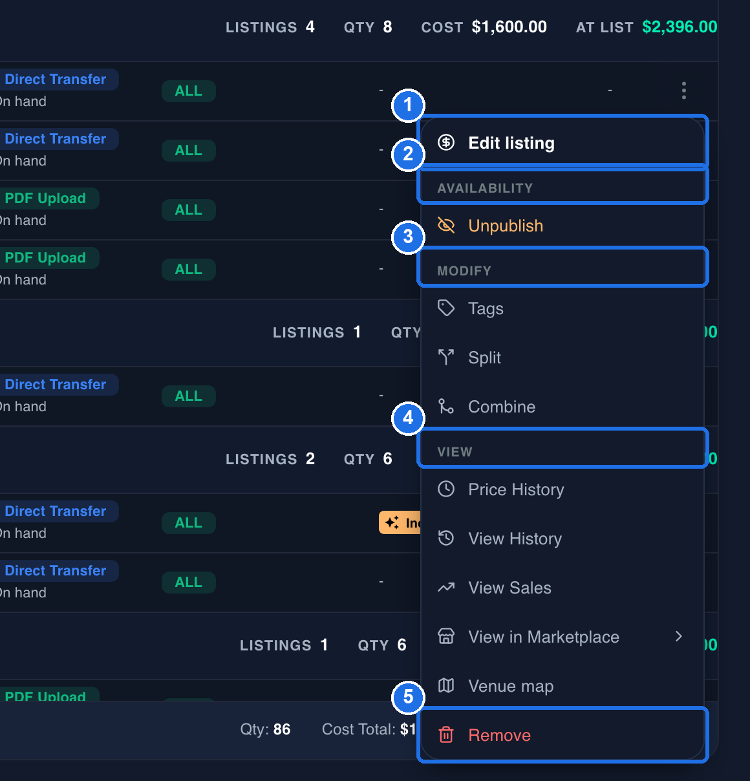Click the sparkle icon on orange badge

coord(392,522)
